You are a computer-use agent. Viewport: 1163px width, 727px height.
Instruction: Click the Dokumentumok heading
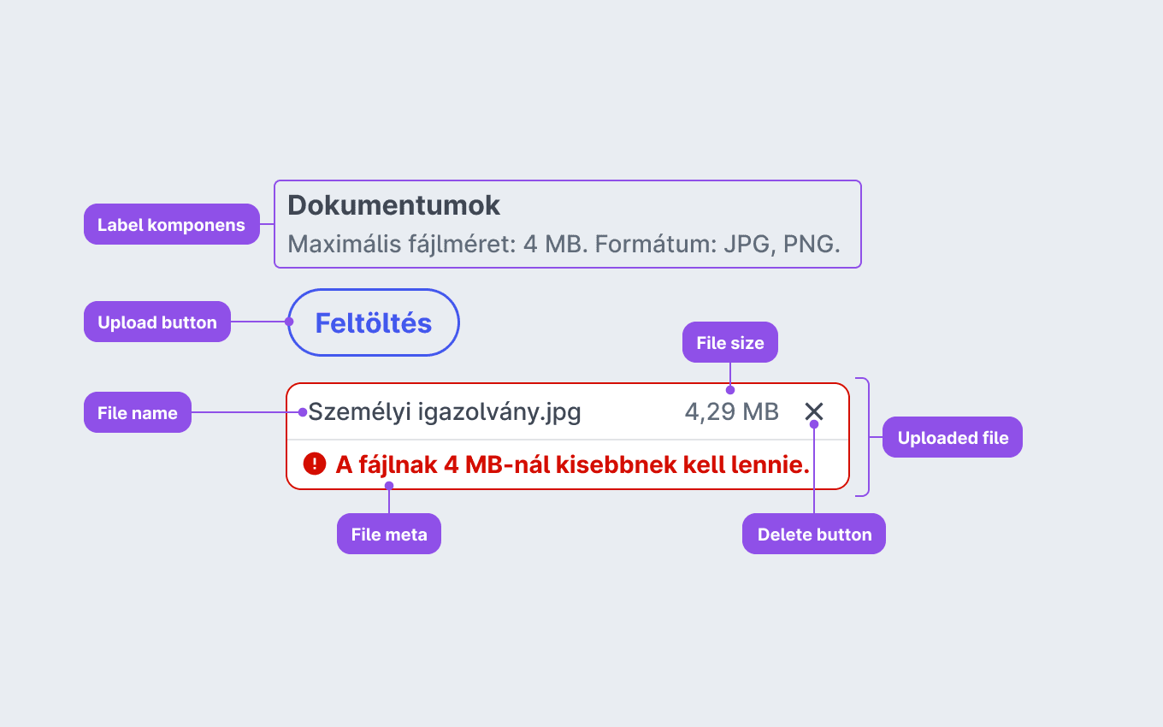click(x=393, y=205)
